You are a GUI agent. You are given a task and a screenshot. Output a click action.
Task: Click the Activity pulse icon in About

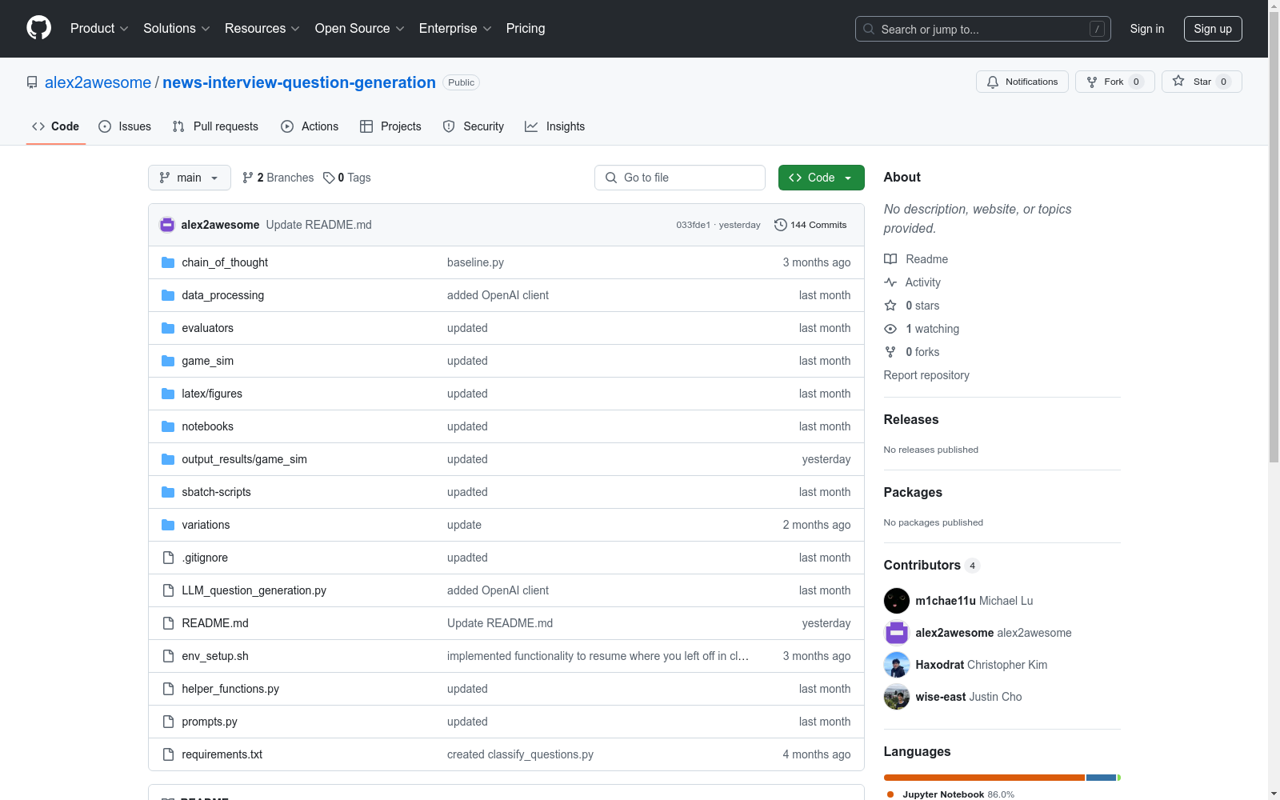(x=890, y=282)
